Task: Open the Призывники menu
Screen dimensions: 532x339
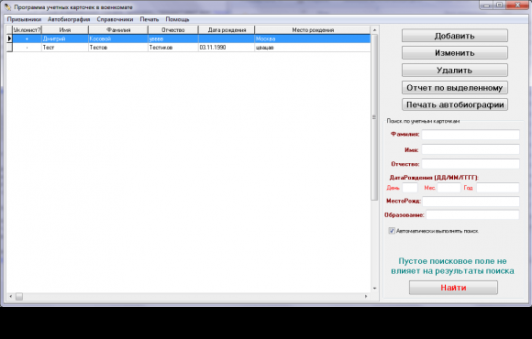Action: pyautogui.click(x=24, y=19)
